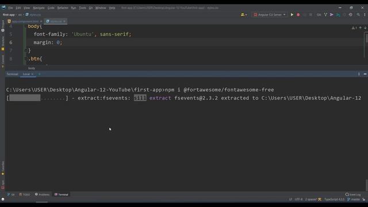Click the vertical dots icon at toolbar end

click(x=365, y=14)
